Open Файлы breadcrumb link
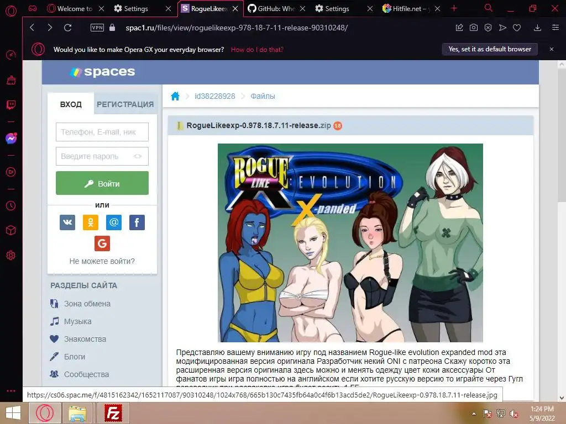The height and width of the screenshot is (424, 566). point(263,96)
